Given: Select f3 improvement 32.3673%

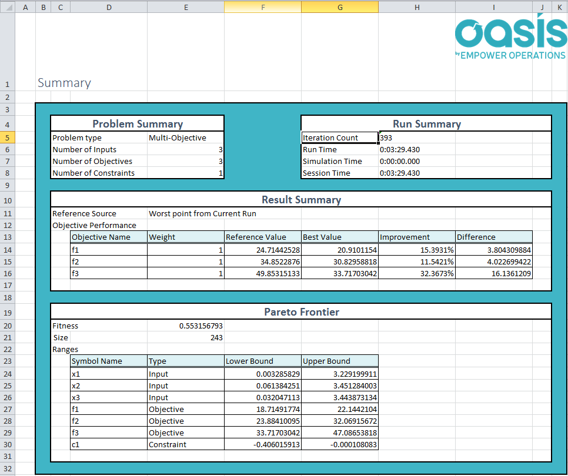Looking at the screenshot, I should point(416,273).
